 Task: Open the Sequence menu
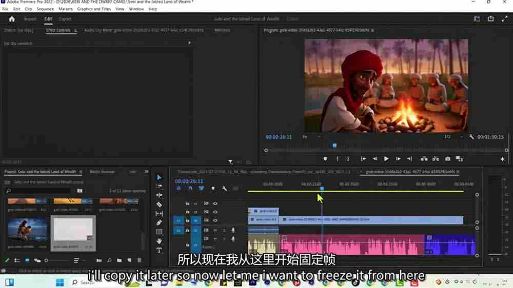tap(45, 9)
